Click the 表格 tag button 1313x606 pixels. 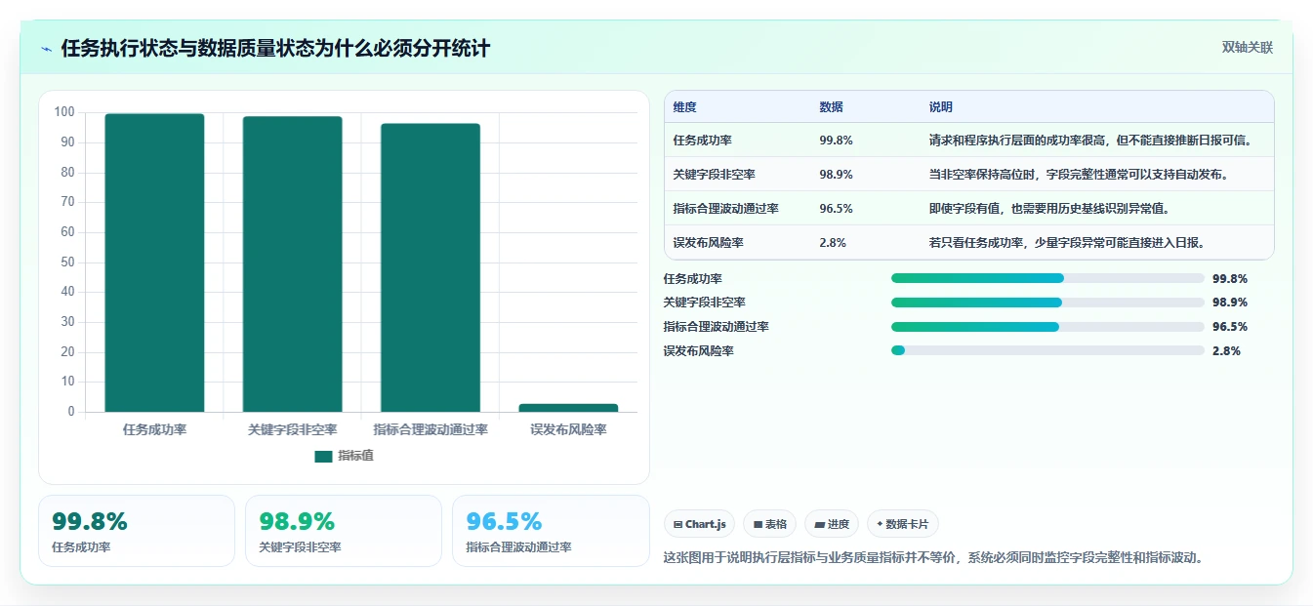[769, 524]
